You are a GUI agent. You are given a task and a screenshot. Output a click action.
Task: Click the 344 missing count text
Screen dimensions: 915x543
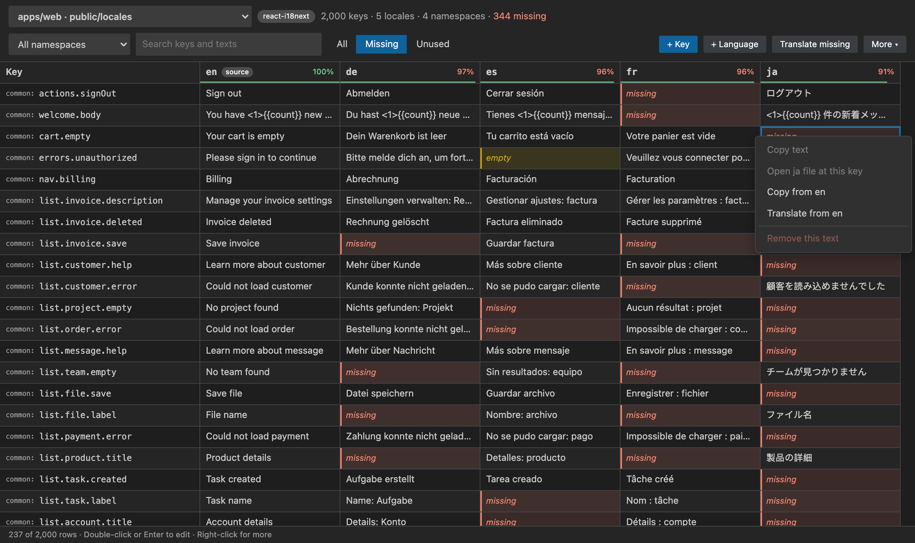[x=519, y=16]
